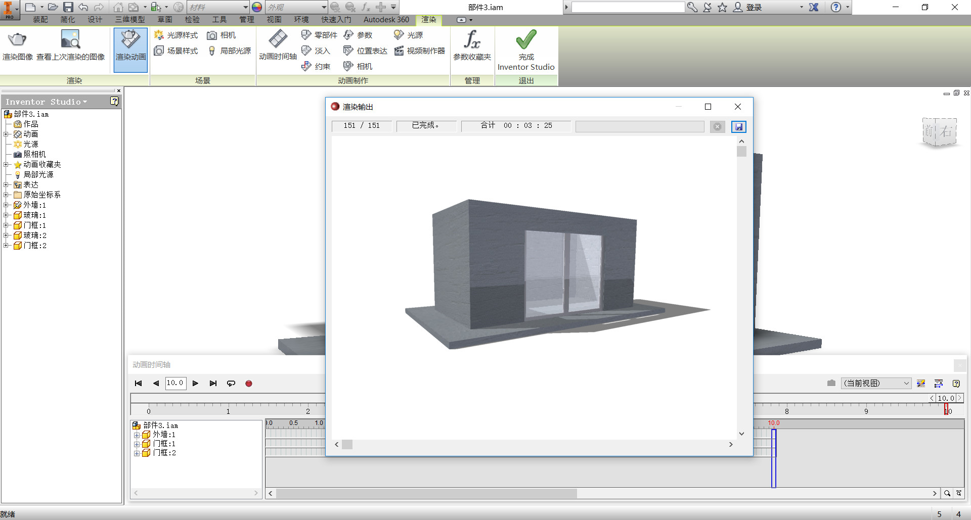Toggle the Render Animation (渲染动画) button
Viewport: 971px width, 520px height.
[x=130, y=50]
